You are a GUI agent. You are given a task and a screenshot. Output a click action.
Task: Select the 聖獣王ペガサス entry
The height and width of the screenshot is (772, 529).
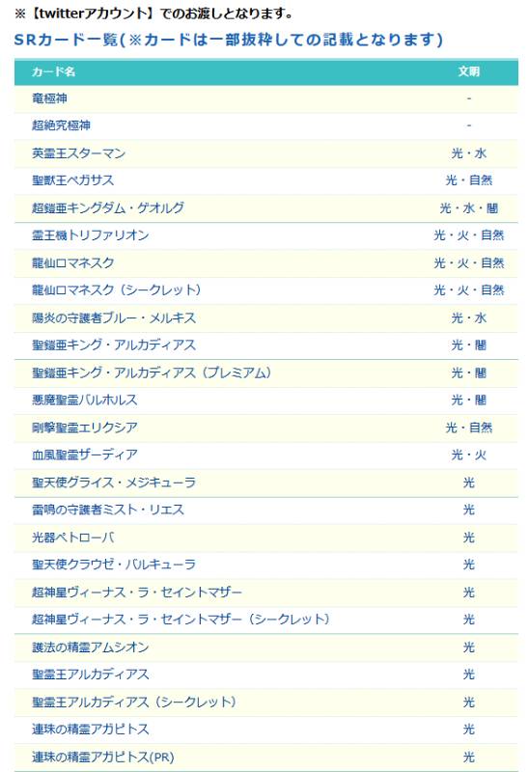pos(73,180)
